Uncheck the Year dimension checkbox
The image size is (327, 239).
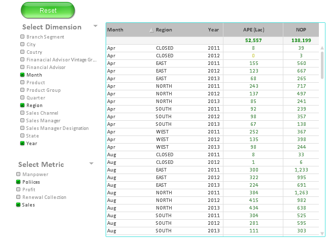[22, 144]
